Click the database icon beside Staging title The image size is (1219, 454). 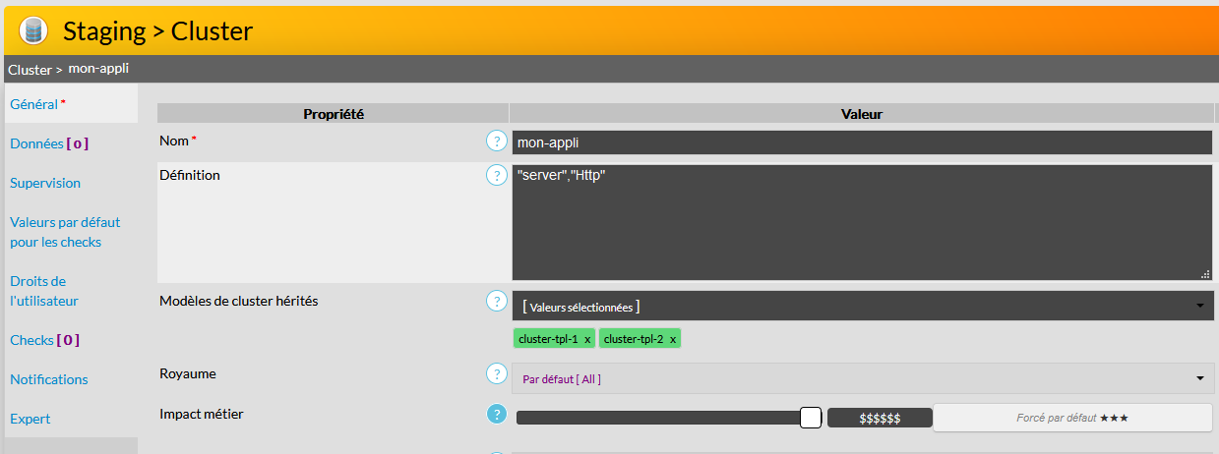(33, 30)
